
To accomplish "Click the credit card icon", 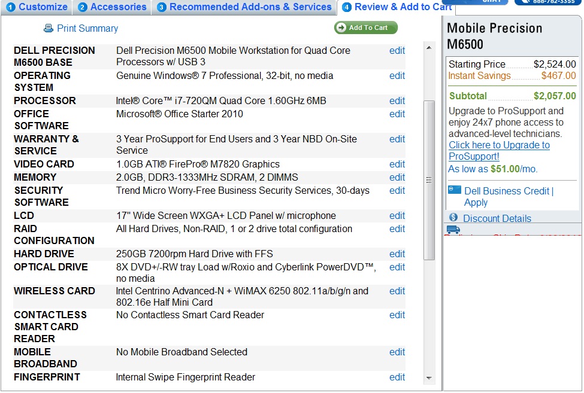I will [455, 190].
